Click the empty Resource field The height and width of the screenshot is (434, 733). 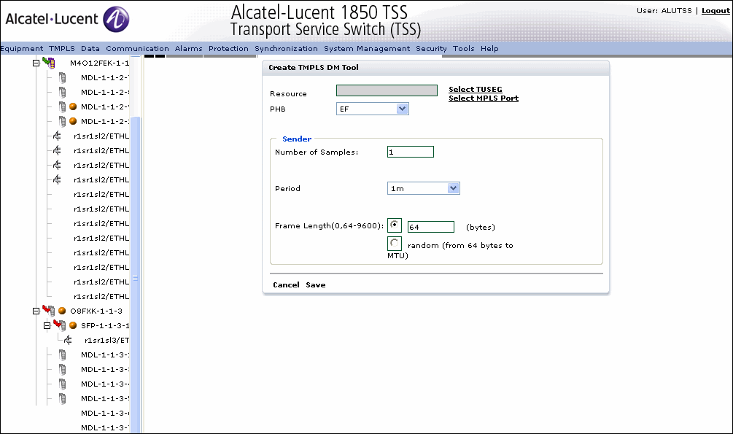387,90
